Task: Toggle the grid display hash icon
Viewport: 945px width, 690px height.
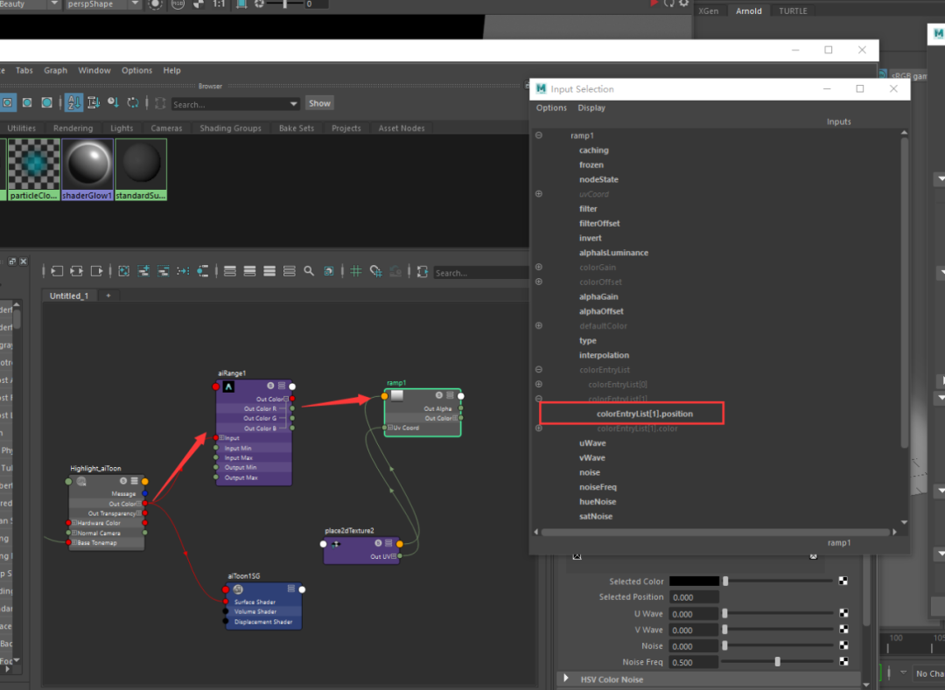Action: 356,272
